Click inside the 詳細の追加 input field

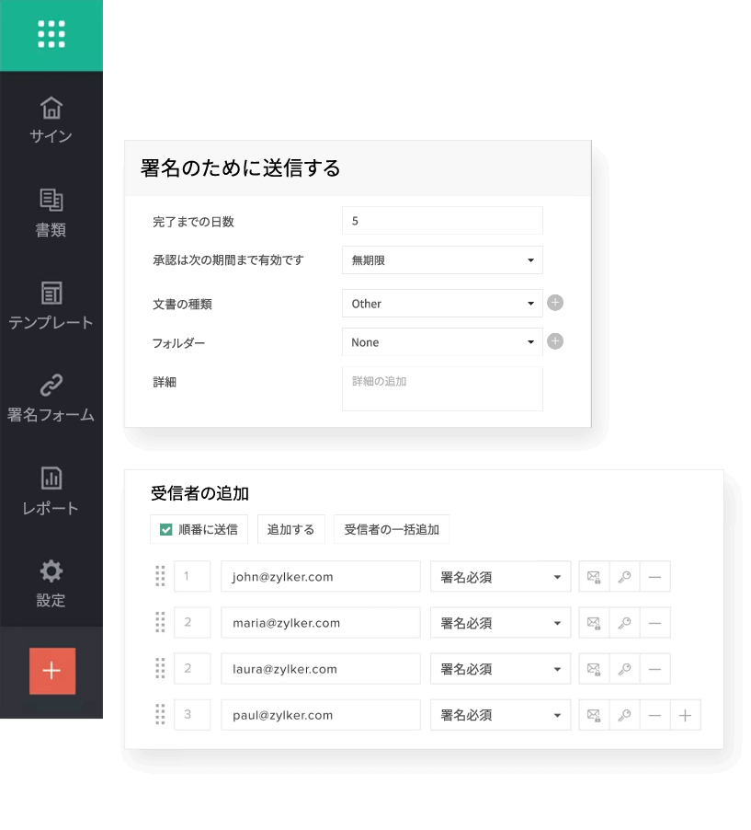pos(442,386)
